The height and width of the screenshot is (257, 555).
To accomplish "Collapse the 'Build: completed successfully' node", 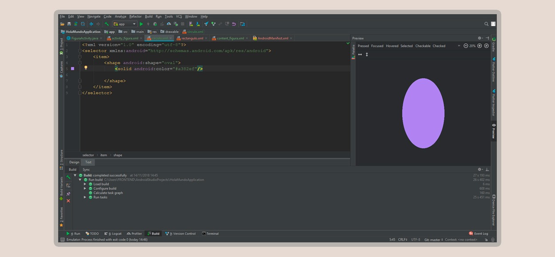I will [x=75, y=175].
